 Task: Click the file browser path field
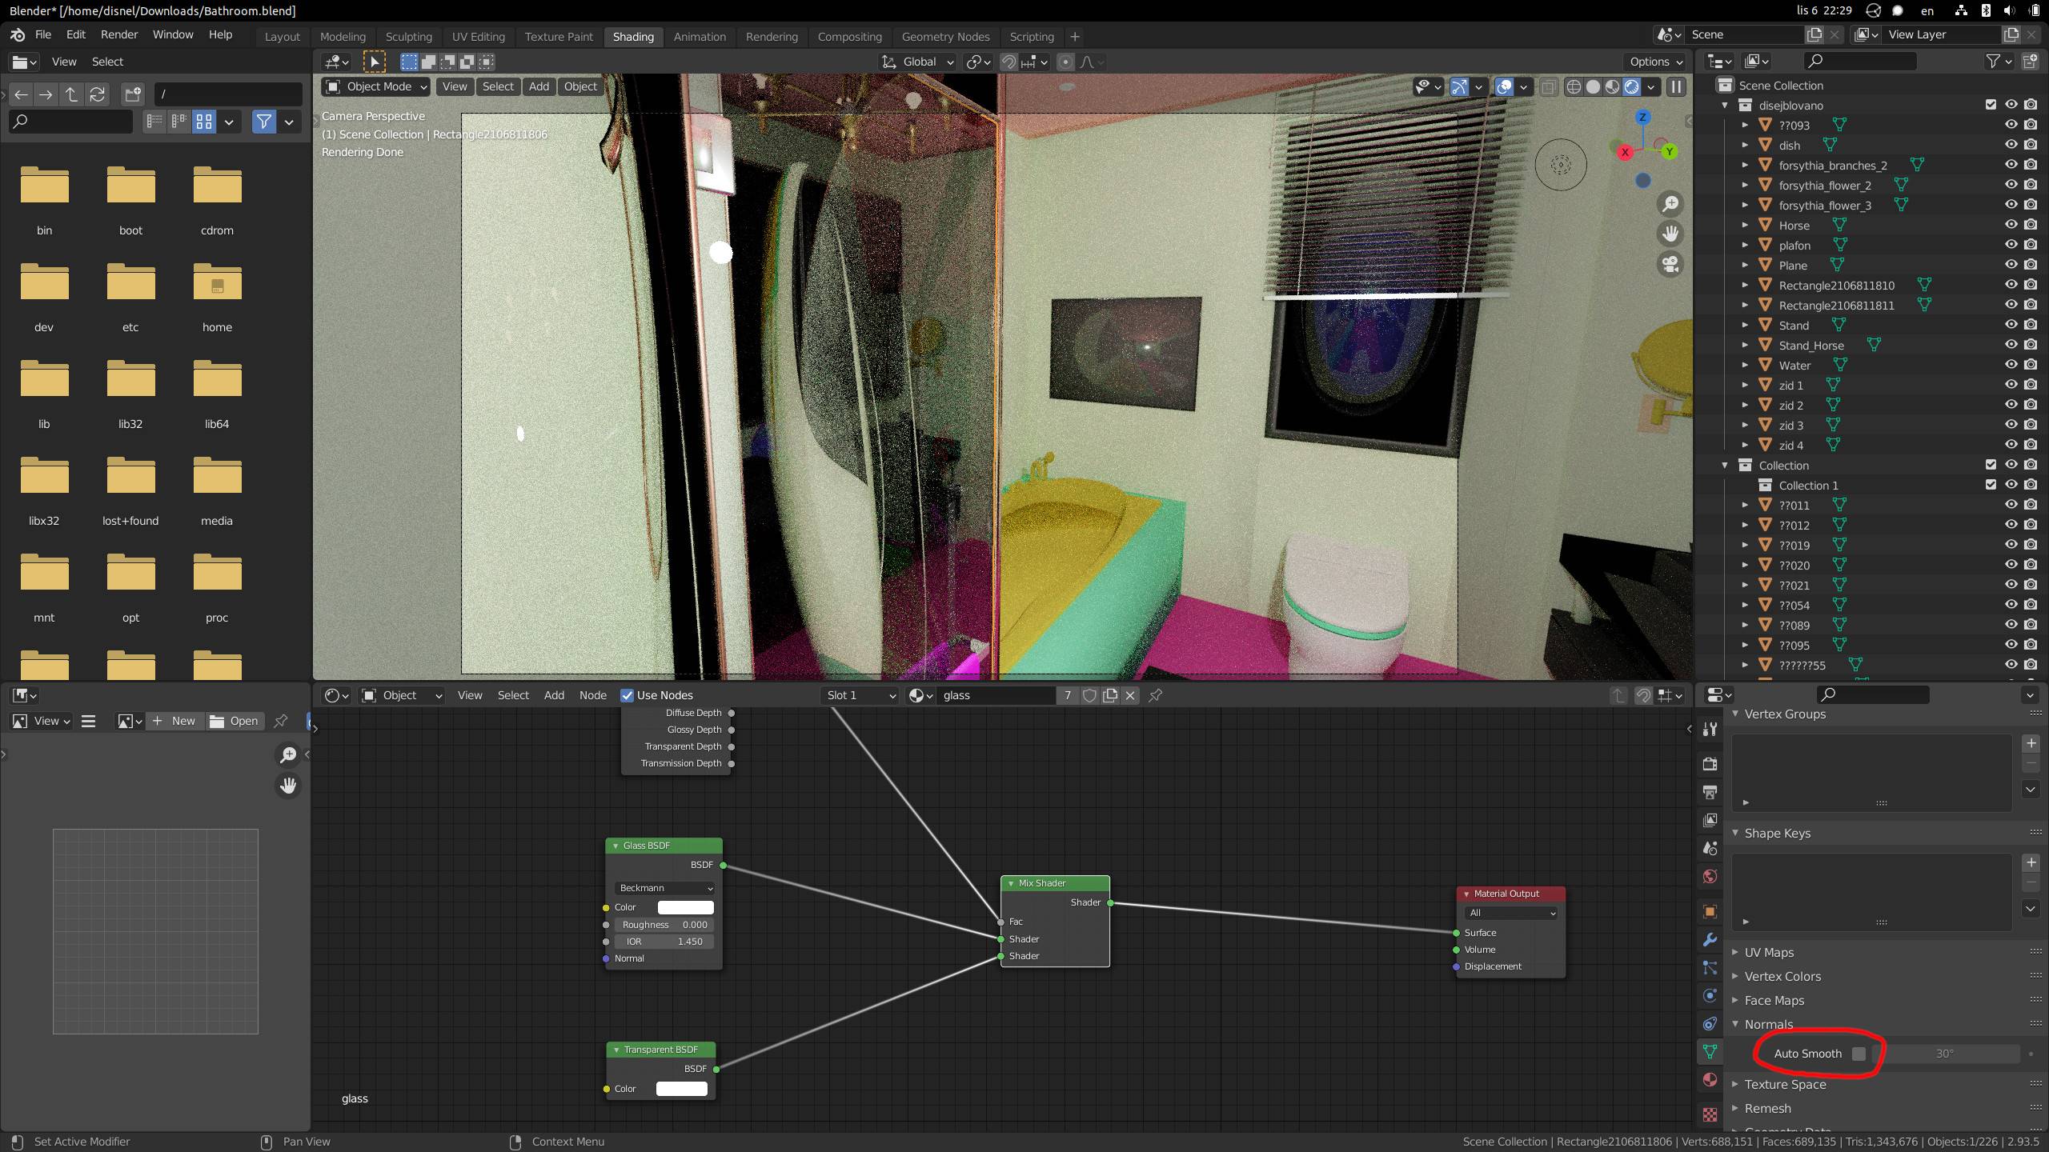[x=228, y=94]
